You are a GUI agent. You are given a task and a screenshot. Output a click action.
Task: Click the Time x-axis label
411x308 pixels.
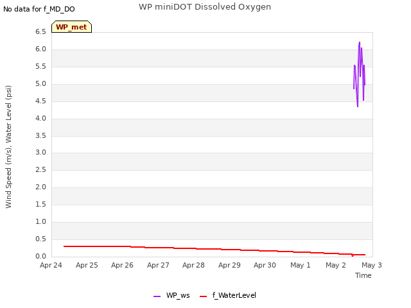coord(363,275)
